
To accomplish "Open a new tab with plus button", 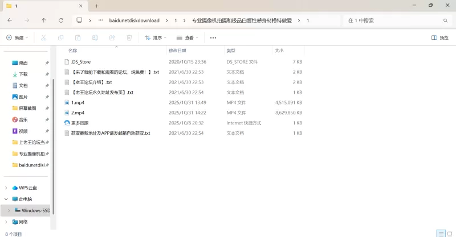I will (x=97, y=6).
